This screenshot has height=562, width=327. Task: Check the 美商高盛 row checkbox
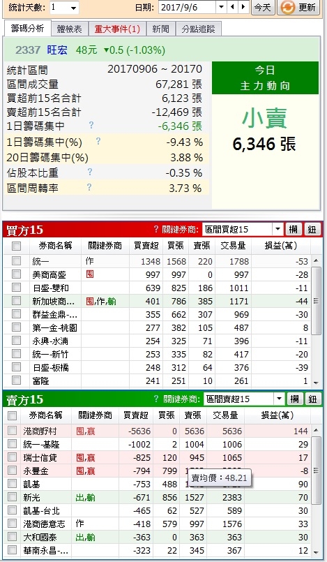pos(16,274)
